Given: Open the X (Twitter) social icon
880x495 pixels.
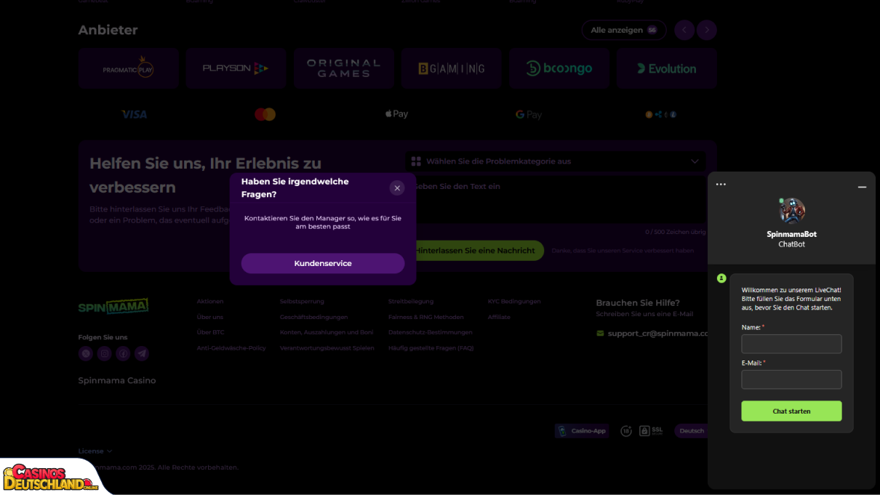Looking at the screenshot, I should [87, 354].
